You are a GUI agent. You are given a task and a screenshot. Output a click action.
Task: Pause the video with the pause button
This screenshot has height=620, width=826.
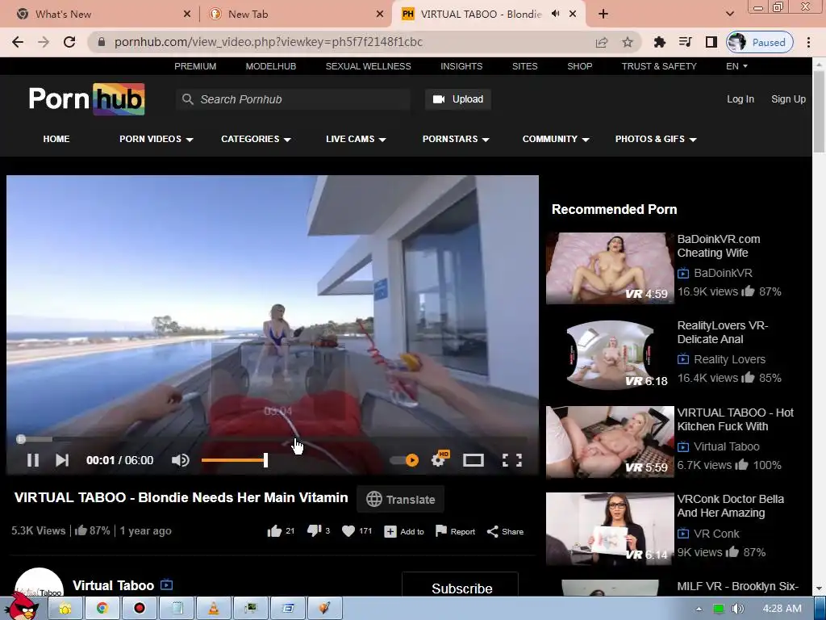(x=32, y=460)
